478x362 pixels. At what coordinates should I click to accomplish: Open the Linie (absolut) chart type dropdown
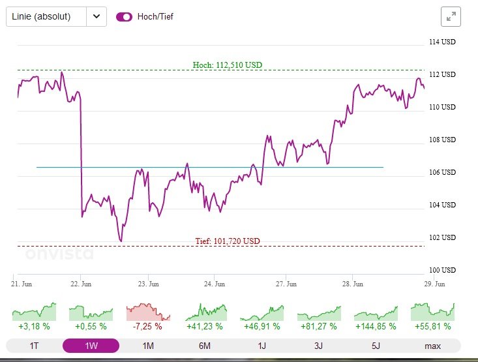point(47,16)
